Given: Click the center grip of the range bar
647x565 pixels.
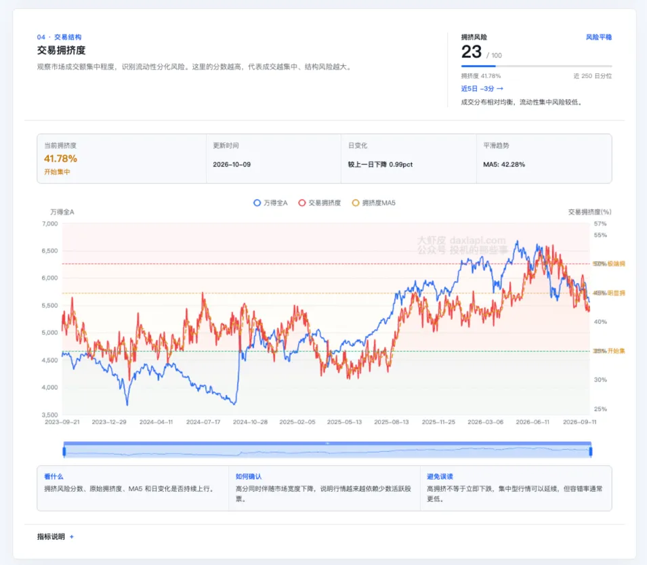Looking at the screenshot, I should pos(327,443).
